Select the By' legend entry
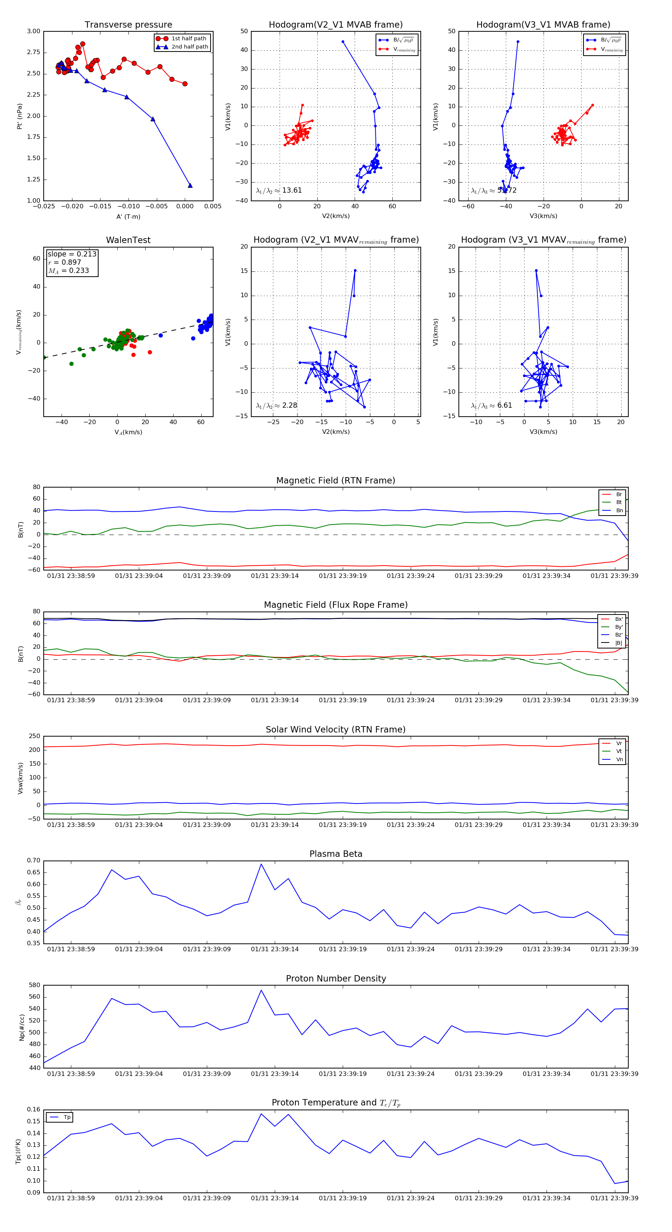The image size is (672, 1232). [x=612, y=627]
